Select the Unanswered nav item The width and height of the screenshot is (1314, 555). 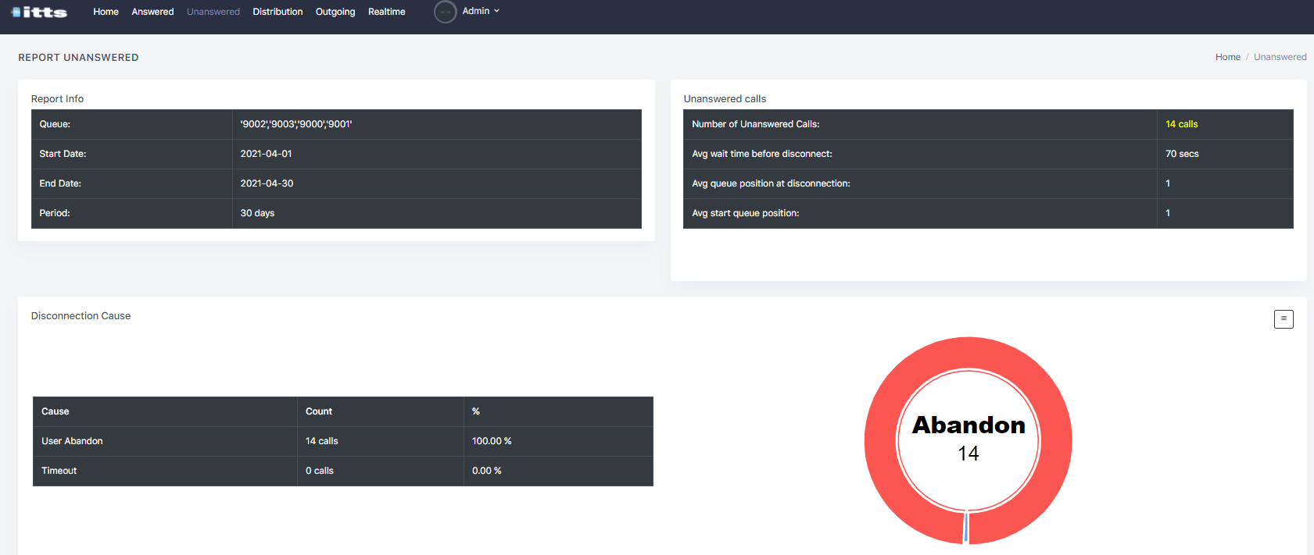[x=213, y=12]
